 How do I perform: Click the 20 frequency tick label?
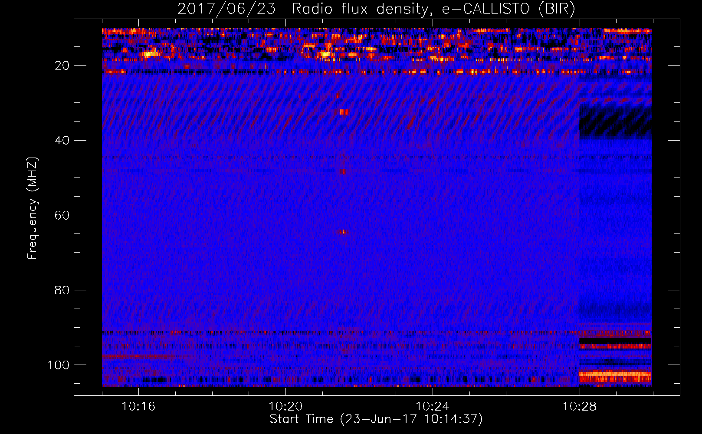62,66
